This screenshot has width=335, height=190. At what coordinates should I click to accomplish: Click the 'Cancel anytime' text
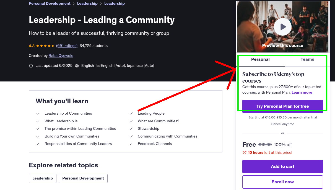(x=283, y=124)
